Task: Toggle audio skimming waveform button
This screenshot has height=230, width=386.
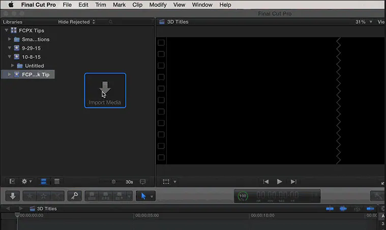Action: click(343, 209)
